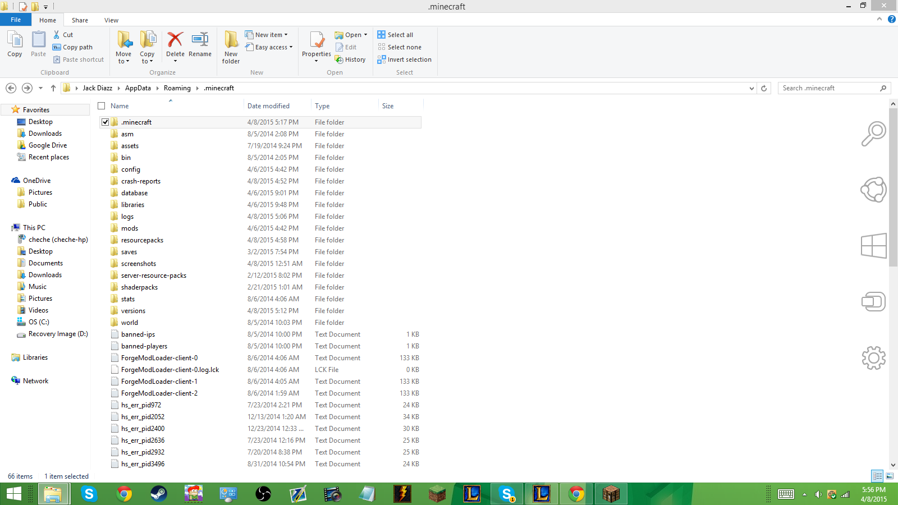Click the Quick Access Toolbar new folder icon
Viewport: 898px width, 505px height.
tap(35, 7)
